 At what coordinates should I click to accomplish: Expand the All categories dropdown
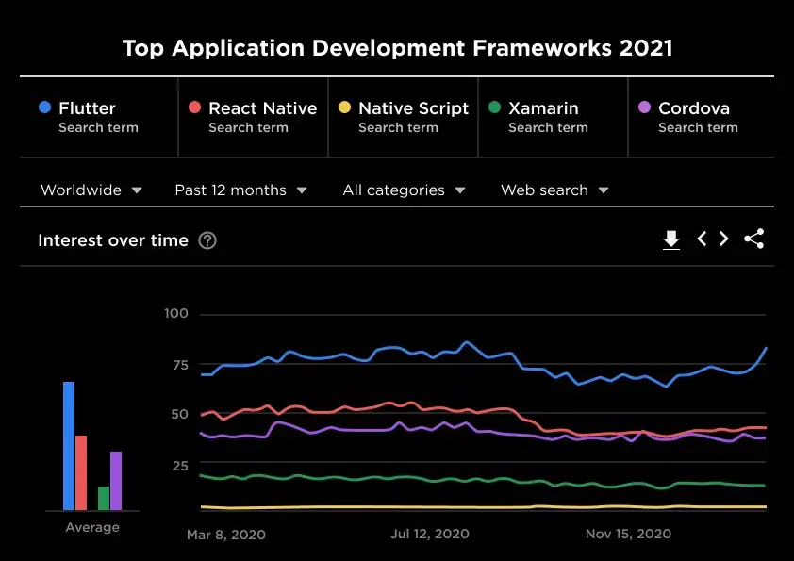[405, 190]
